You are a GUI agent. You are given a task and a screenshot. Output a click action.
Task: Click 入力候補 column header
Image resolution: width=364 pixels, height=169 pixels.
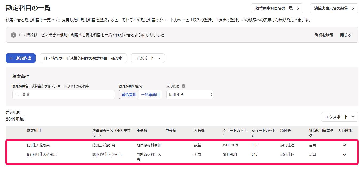coord(345,131)
